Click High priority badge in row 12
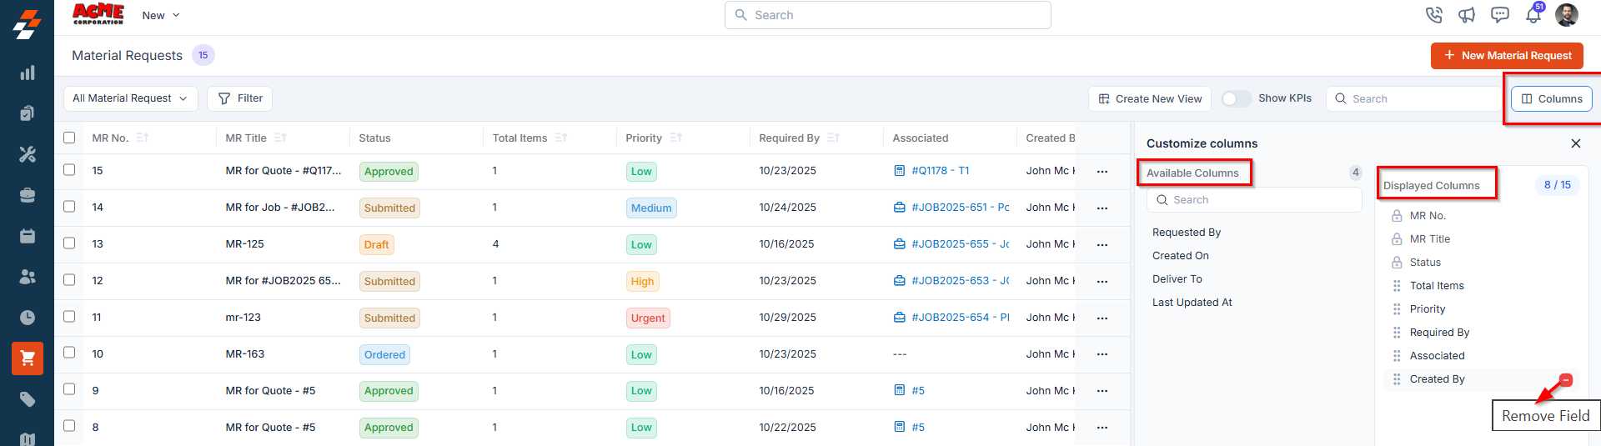 click(x=642, y=282)
